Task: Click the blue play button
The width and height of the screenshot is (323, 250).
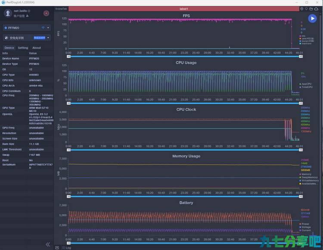Action: (312, 19)
